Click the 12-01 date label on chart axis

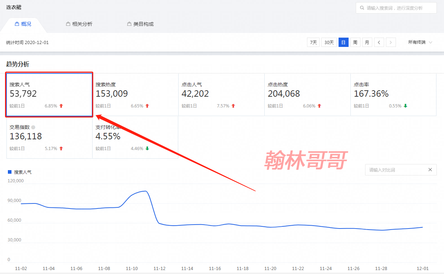click(x=422, y=268)
